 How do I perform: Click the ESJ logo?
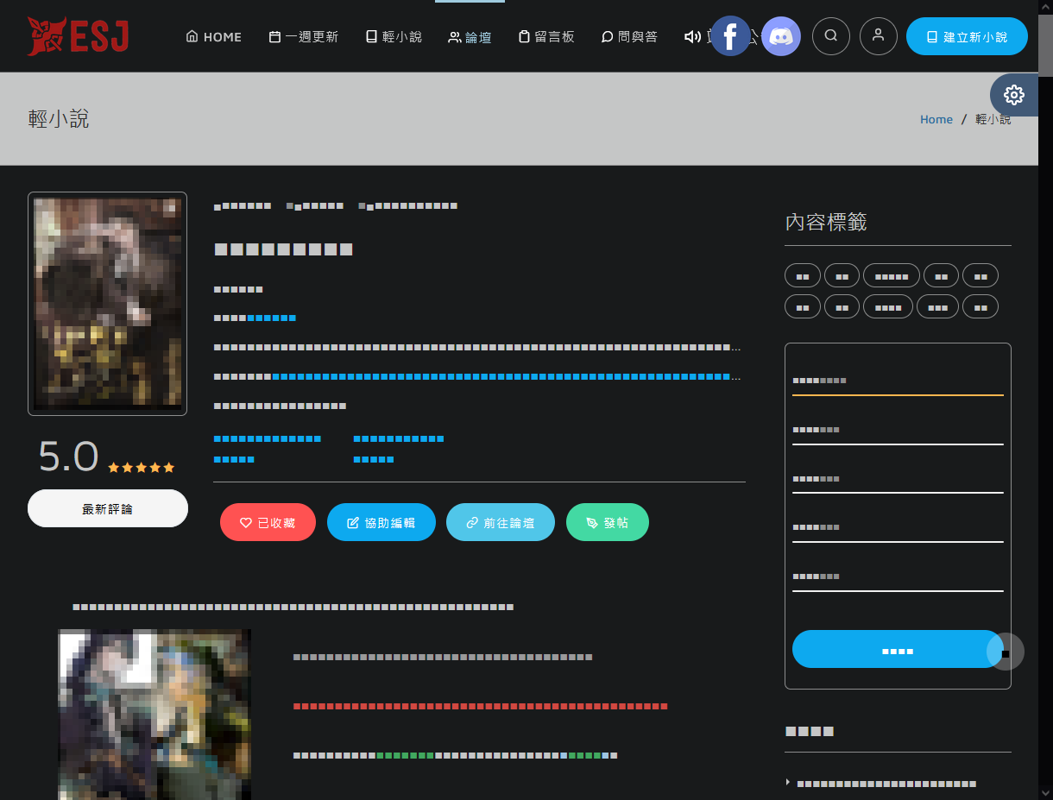click(78, 36)
